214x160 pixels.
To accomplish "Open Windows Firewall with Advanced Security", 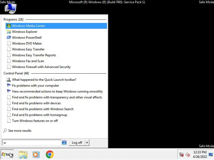I will click(x=56, y=67).
